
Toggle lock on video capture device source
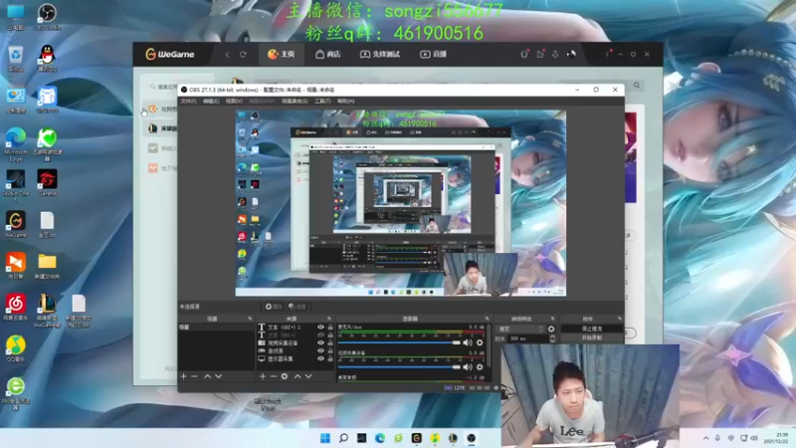(330, 342)
